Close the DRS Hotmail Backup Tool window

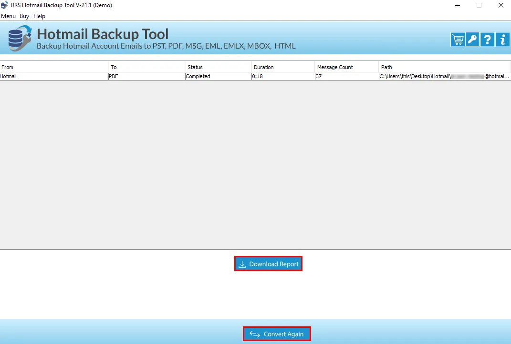(501, 5)
